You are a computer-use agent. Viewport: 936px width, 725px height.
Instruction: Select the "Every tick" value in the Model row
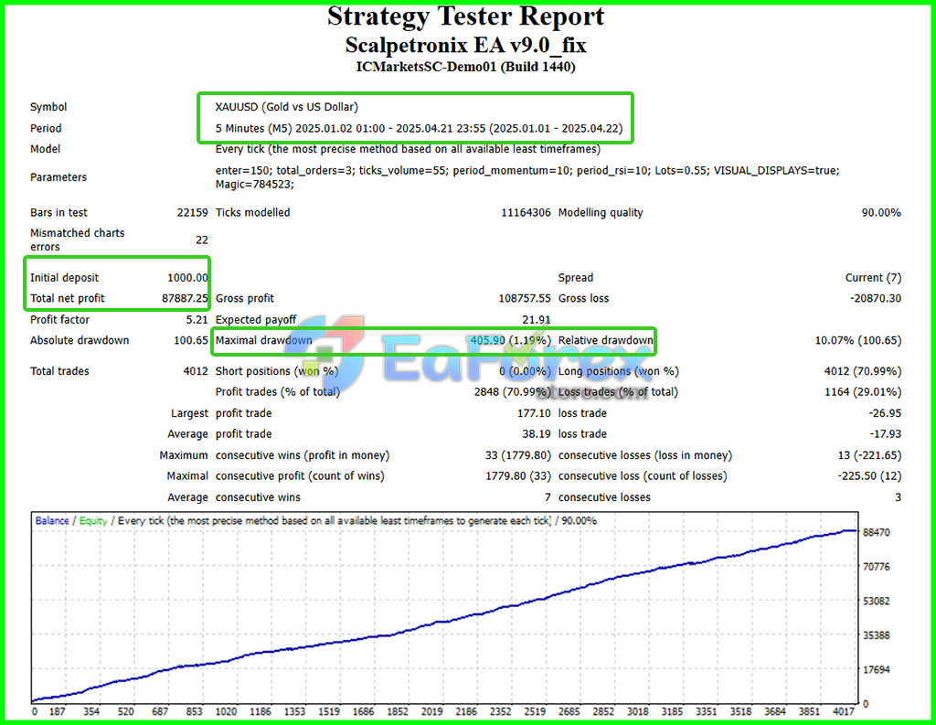pos(408,149)
